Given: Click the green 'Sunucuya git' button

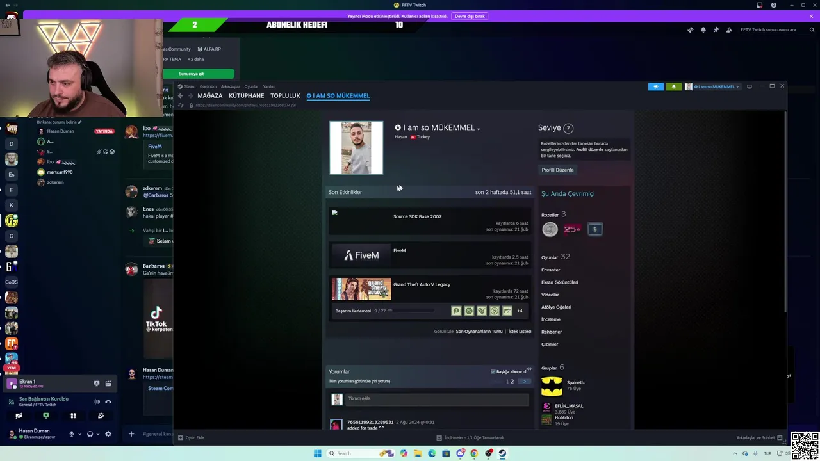Looking at the screenshot, I should click(191, 74).
